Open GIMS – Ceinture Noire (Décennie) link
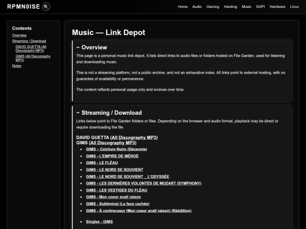 pos(117,149)
